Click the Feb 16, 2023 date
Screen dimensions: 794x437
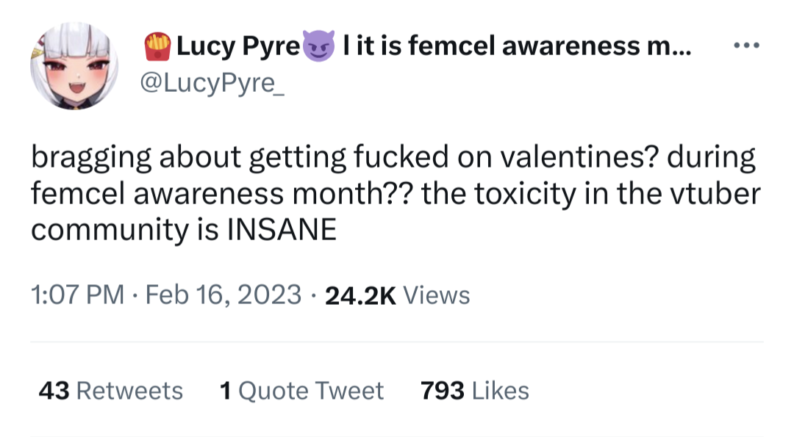coord(223,295)
